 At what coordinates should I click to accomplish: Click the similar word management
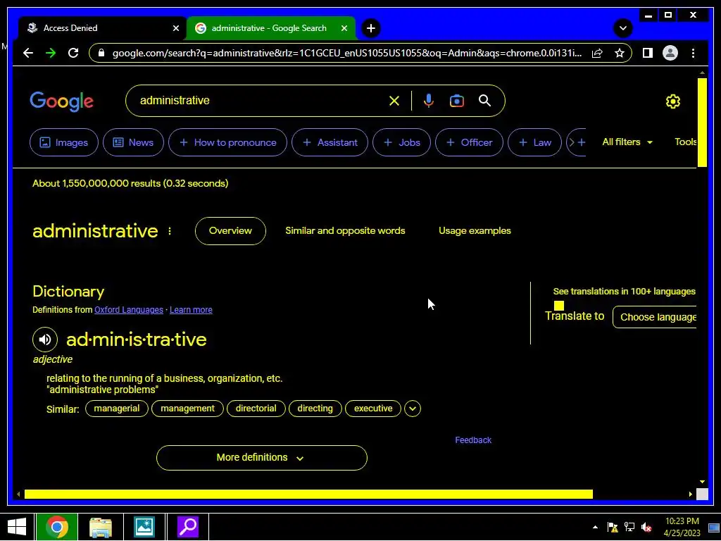(x=187, y=409)
